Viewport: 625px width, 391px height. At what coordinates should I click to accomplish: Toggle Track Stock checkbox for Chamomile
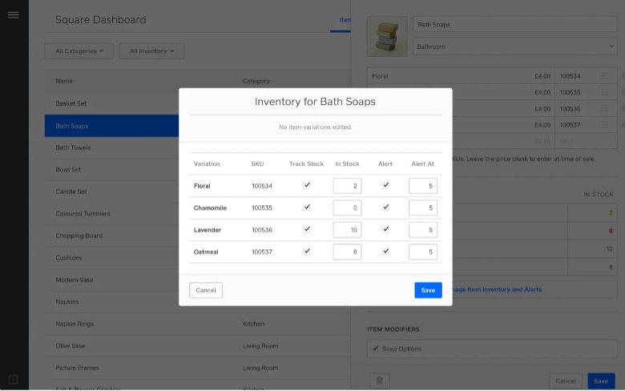pyautogui.click(x=307, y=208)
